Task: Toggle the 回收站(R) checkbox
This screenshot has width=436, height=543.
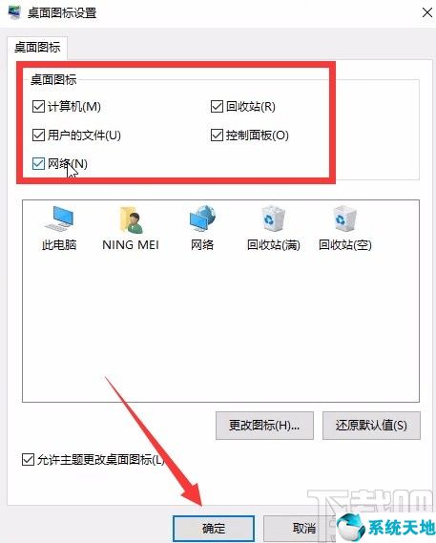Action: (x=217, y=106)
